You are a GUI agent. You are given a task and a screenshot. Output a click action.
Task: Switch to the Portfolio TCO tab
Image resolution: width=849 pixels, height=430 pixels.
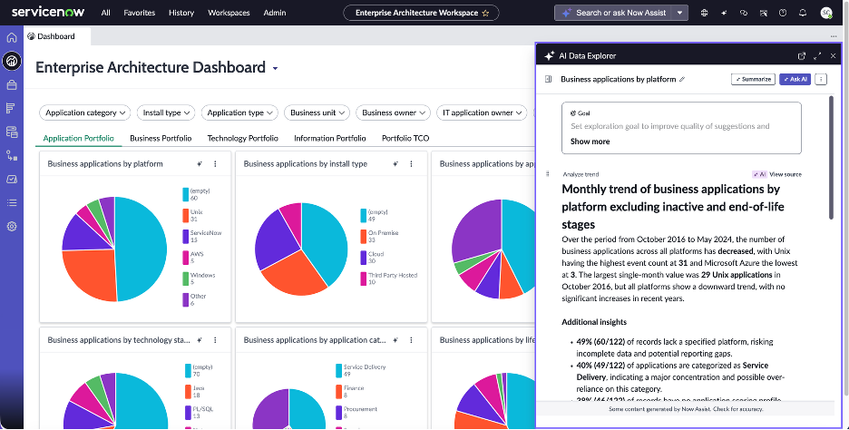(405, 138)
